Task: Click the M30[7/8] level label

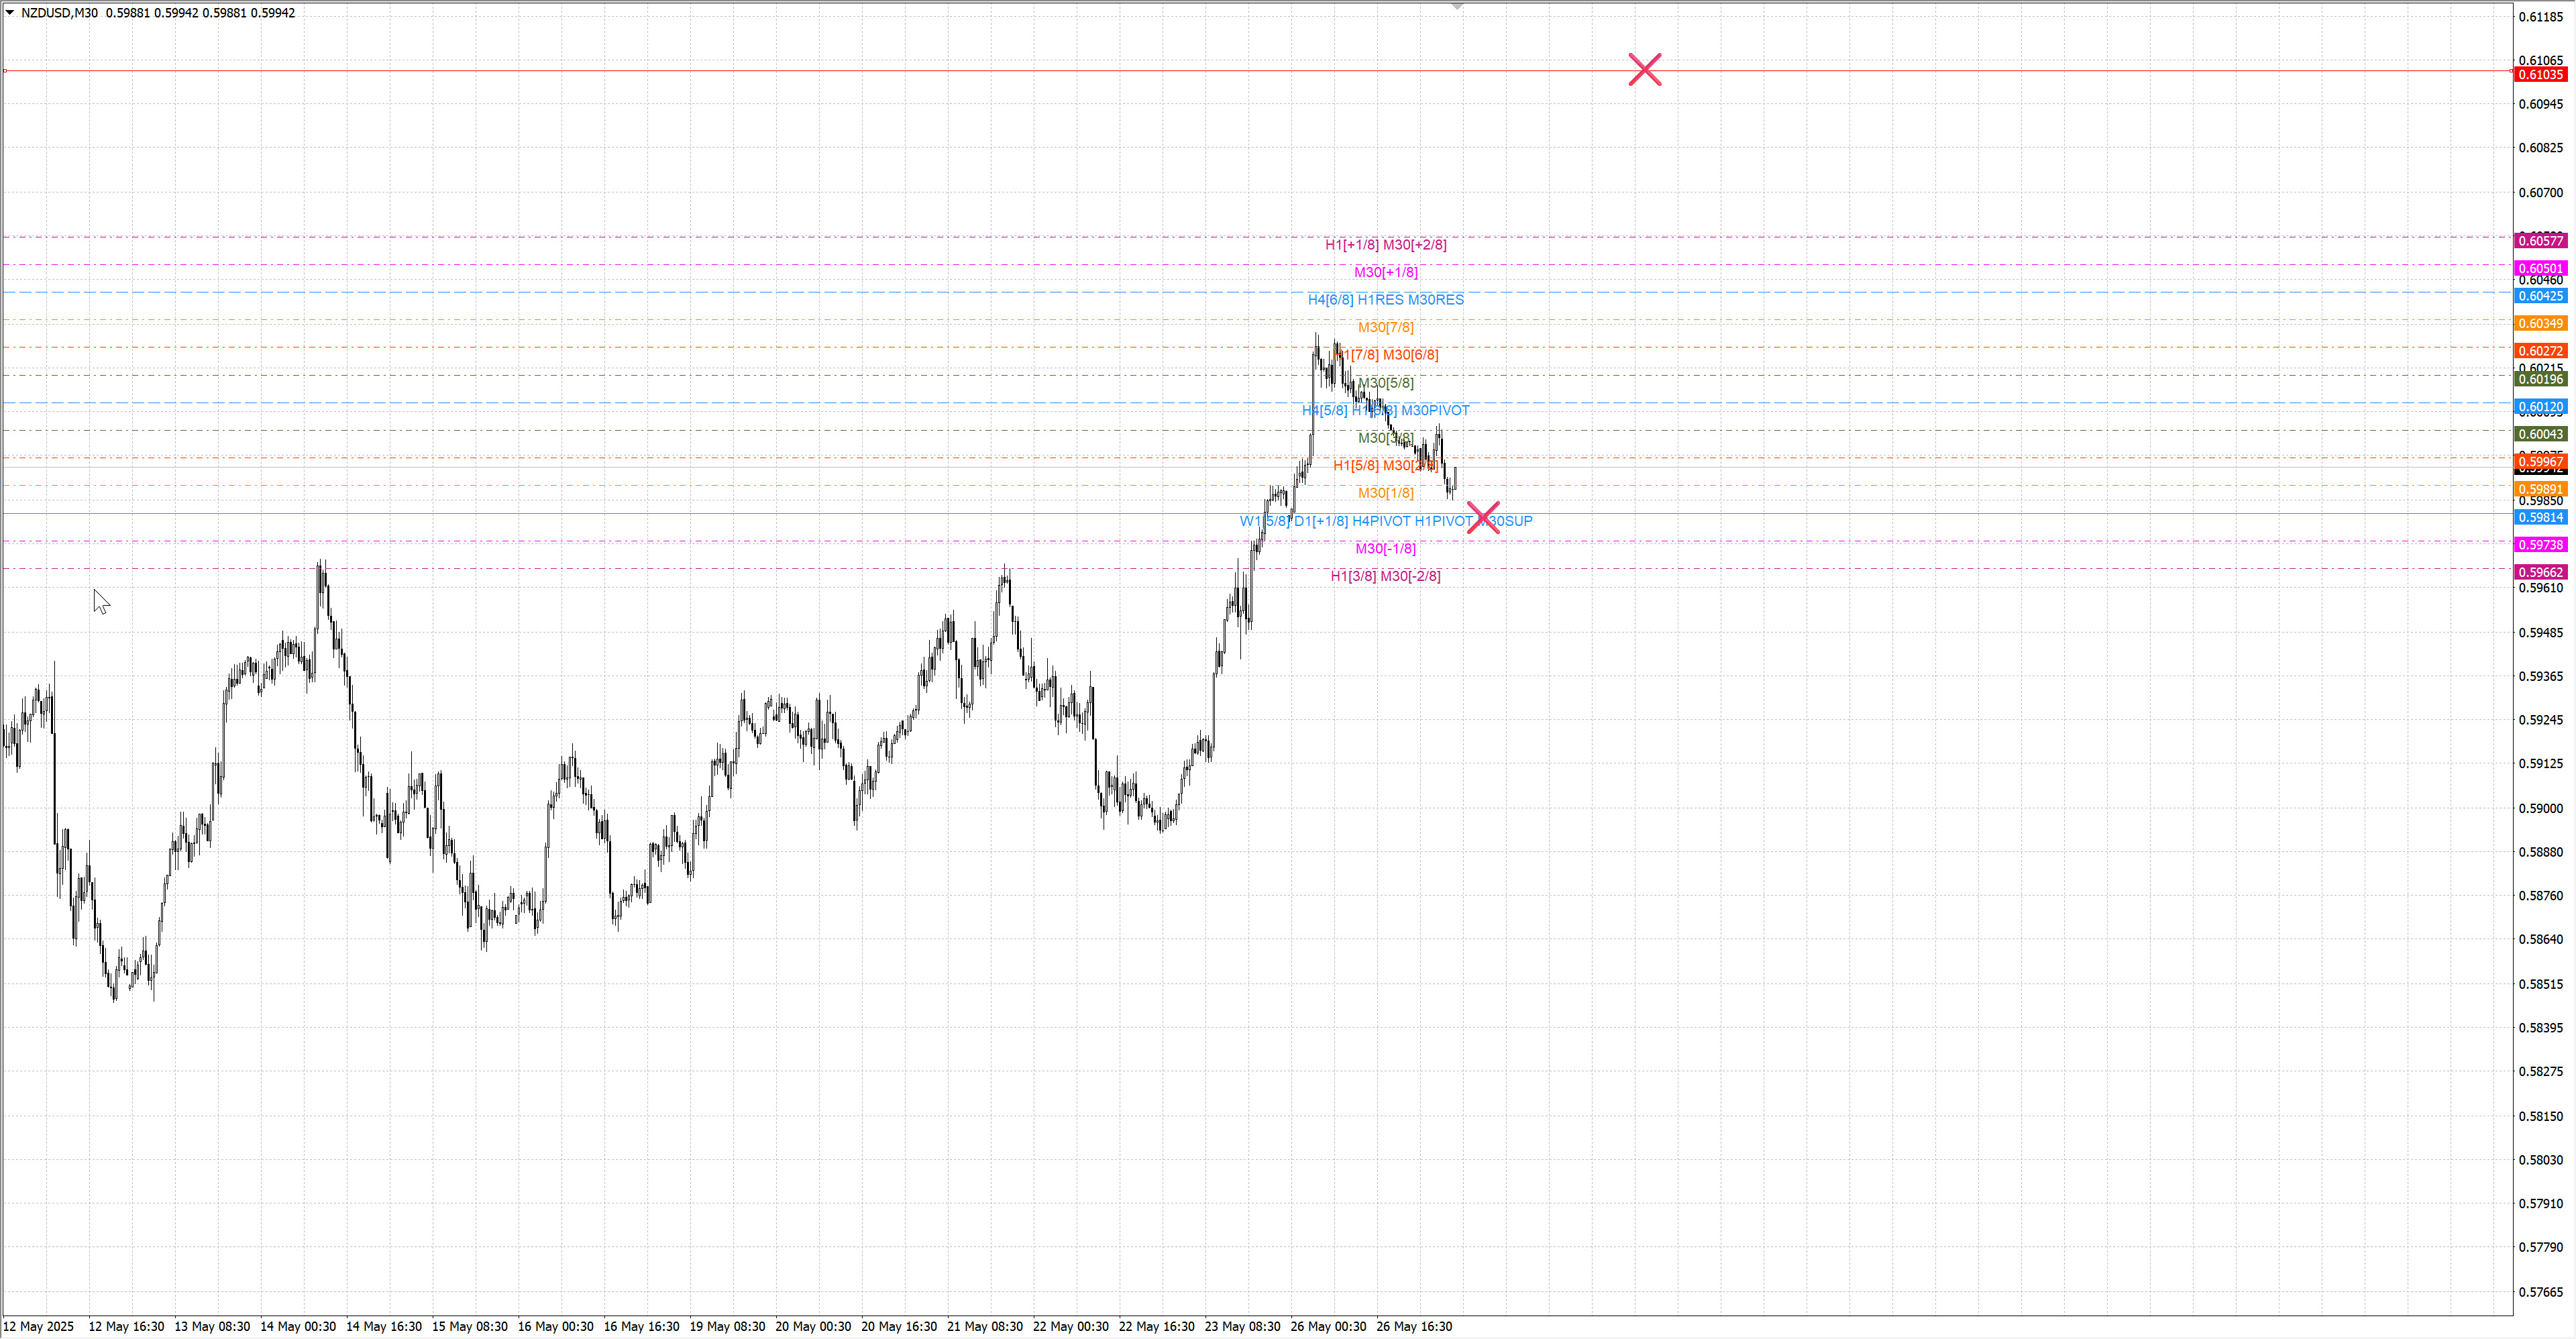Action: (1385, 328)
